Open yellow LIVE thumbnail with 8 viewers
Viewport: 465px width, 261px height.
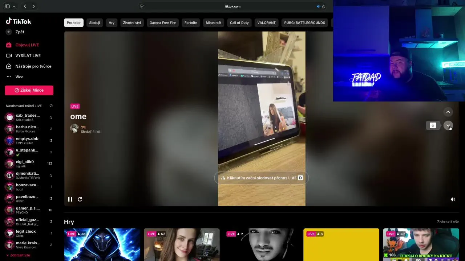tap(341, 245)
